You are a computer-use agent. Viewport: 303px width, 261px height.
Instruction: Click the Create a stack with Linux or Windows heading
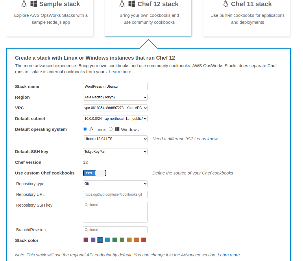(x=95, y=58)
